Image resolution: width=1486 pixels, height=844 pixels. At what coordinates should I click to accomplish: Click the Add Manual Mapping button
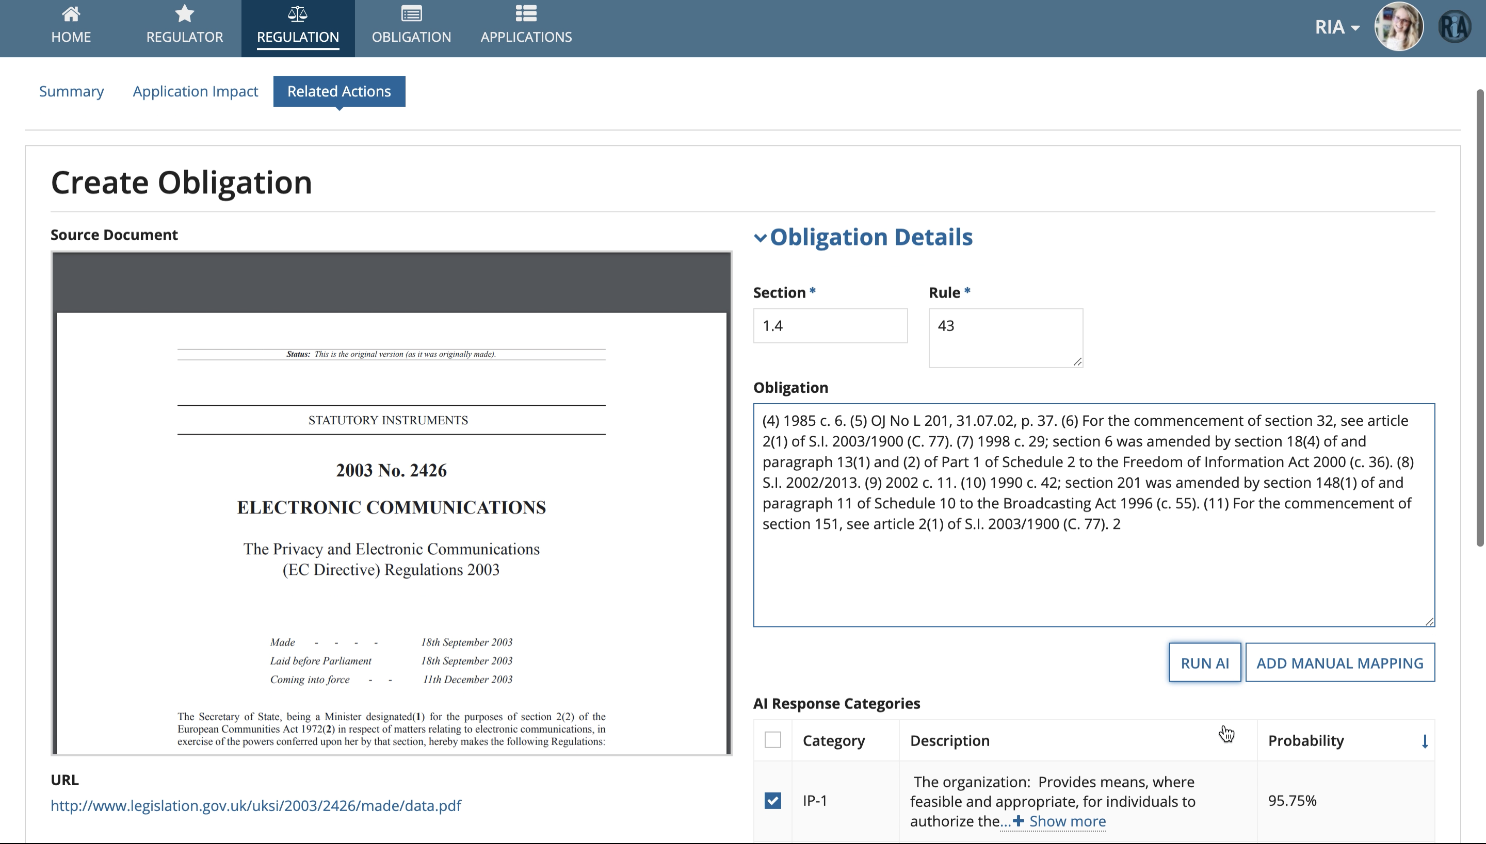(1340, 663)
